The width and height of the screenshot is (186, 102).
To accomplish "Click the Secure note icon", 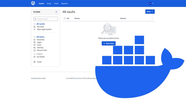I will click(34, 50).
